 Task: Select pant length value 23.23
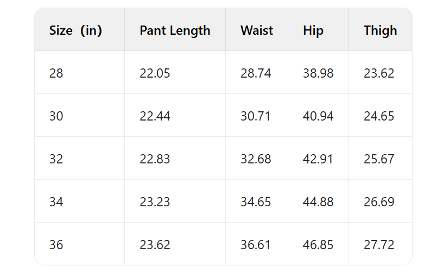[155, 202]
